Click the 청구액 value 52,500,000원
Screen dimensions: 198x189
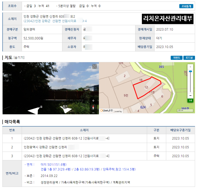(x=33, y=38)
